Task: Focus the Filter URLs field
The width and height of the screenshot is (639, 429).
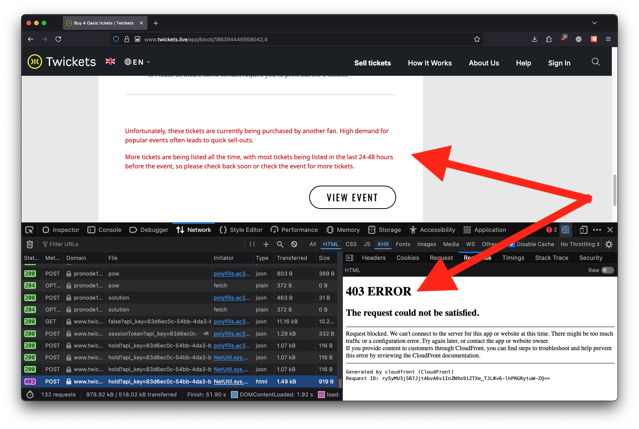Action: pos(142,244)
